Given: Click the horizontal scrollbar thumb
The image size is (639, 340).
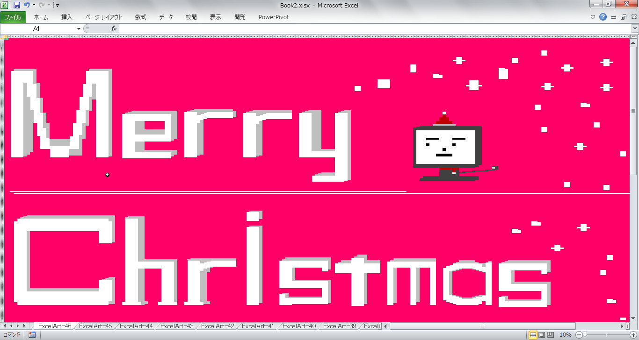Looking at the screenshot, I should 482,326.
